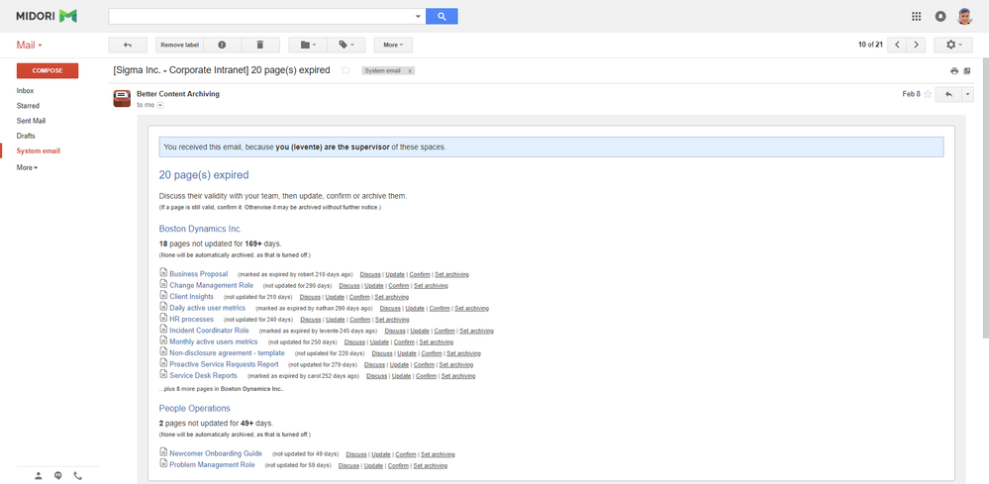Click Confirm for Daily active user metrics

pyautogui.click(x=440, y=308)
